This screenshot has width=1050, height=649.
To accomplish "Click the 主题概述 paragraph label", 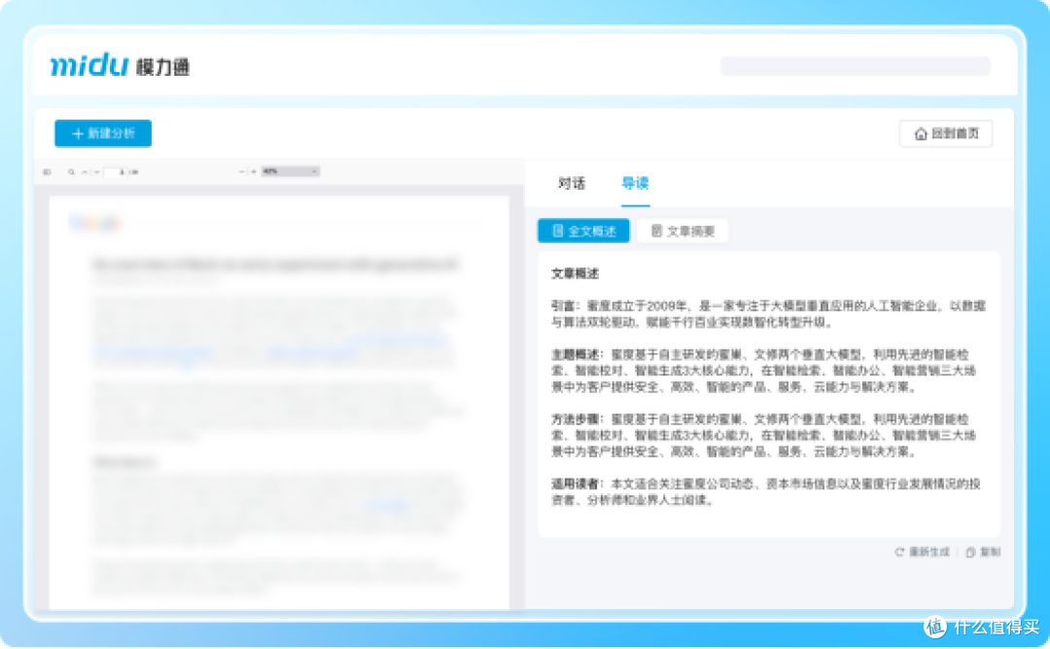I will click(x=577, y=354).
